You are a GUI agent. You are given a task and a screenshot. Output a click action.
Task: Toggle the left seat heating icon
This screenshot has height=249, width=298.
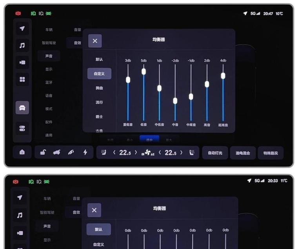[x=104, y=152]
